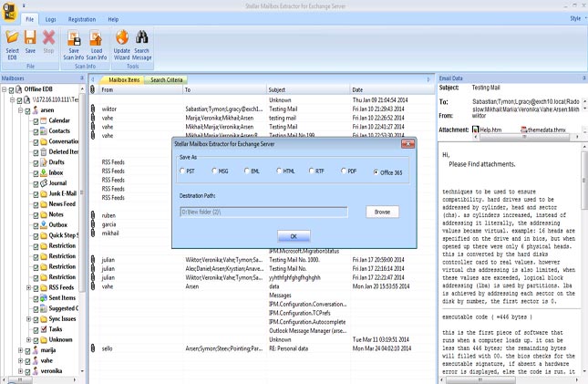The height and width of the screenshot is (384, 588).
Task: Sort by the Date column header
Action: coord(391,89)
